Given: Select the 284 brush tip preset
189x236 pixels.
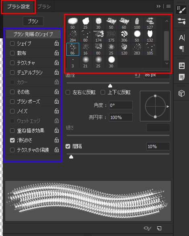Looking at the screenshot, I should pyautogui.click(x=73, y=36).
